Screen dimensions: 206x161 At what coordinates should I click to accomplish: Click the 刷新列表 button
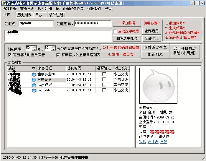point(155,54)
